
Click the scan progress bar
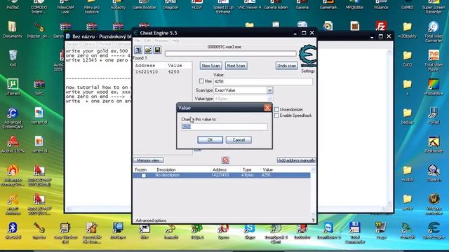point(231,53)
